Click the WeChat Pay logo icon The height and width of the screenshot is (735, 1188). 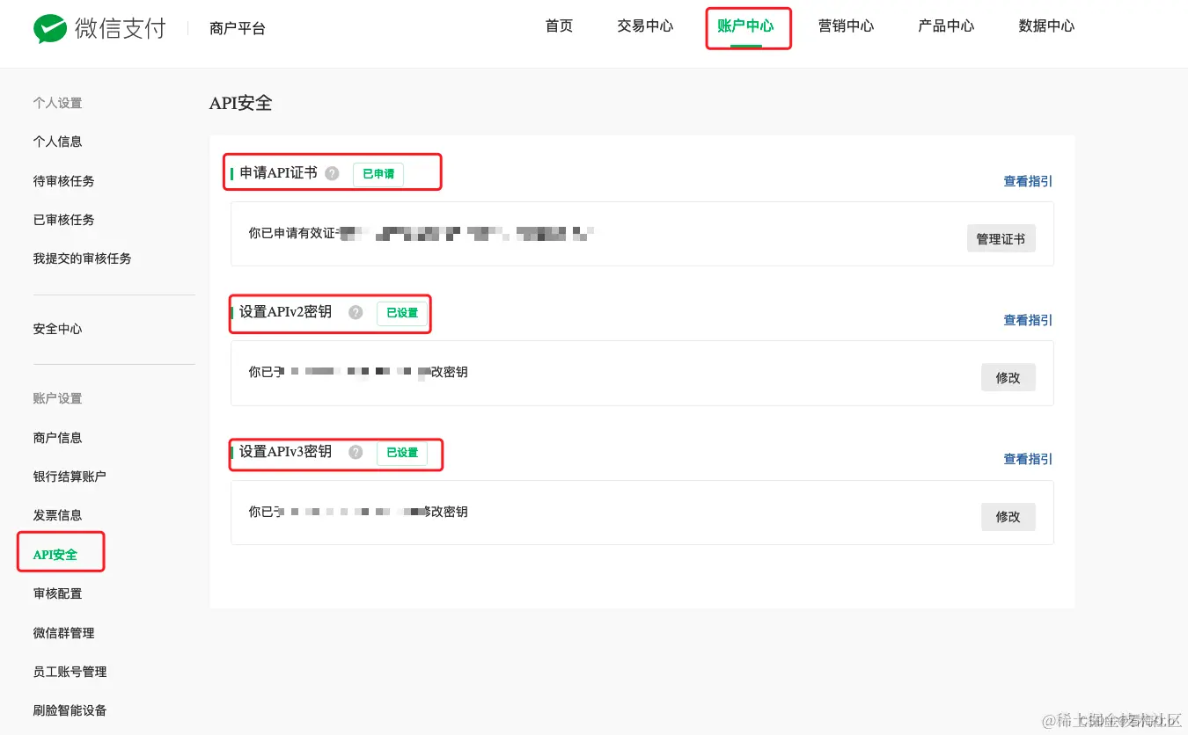tap(52, 28)
